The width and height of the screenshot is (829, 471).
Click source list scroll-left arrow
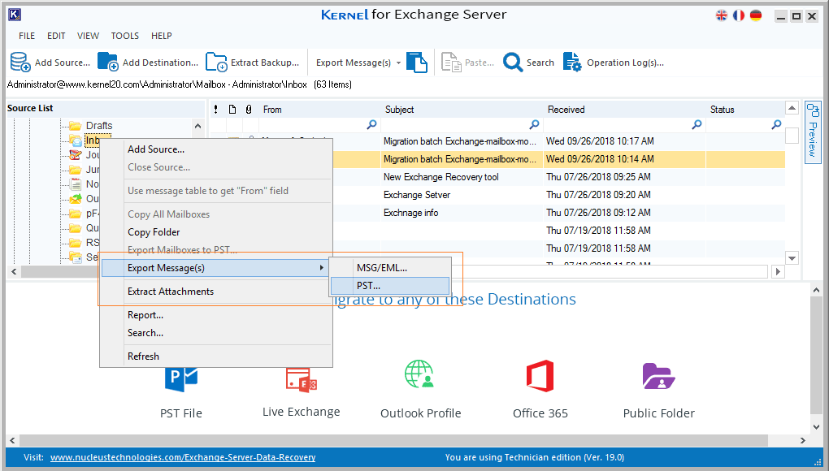(14, 272)
